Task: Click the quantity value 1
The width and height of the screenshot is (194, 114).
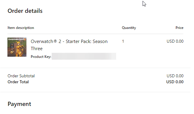Action: pos(123,41)
